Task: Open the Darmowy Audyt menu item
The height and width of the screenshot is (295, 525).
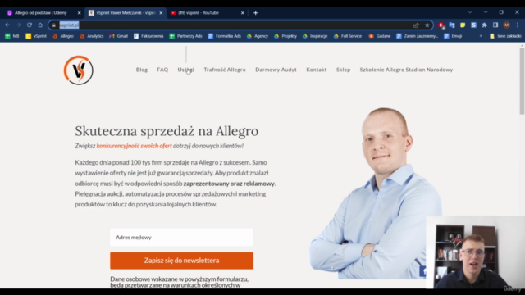Action: [x=276, y=70]
